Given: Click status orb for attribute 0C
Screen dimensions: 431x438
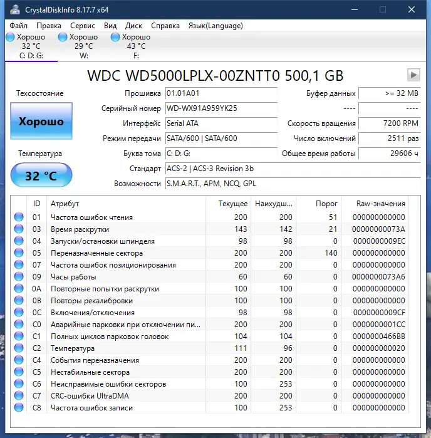Looking at the screenshot, I should click(x=19, y=312).
